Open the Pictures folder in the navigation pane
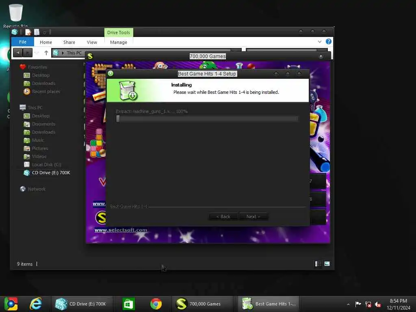Screen dimensions: 416x312 point(40,148)
